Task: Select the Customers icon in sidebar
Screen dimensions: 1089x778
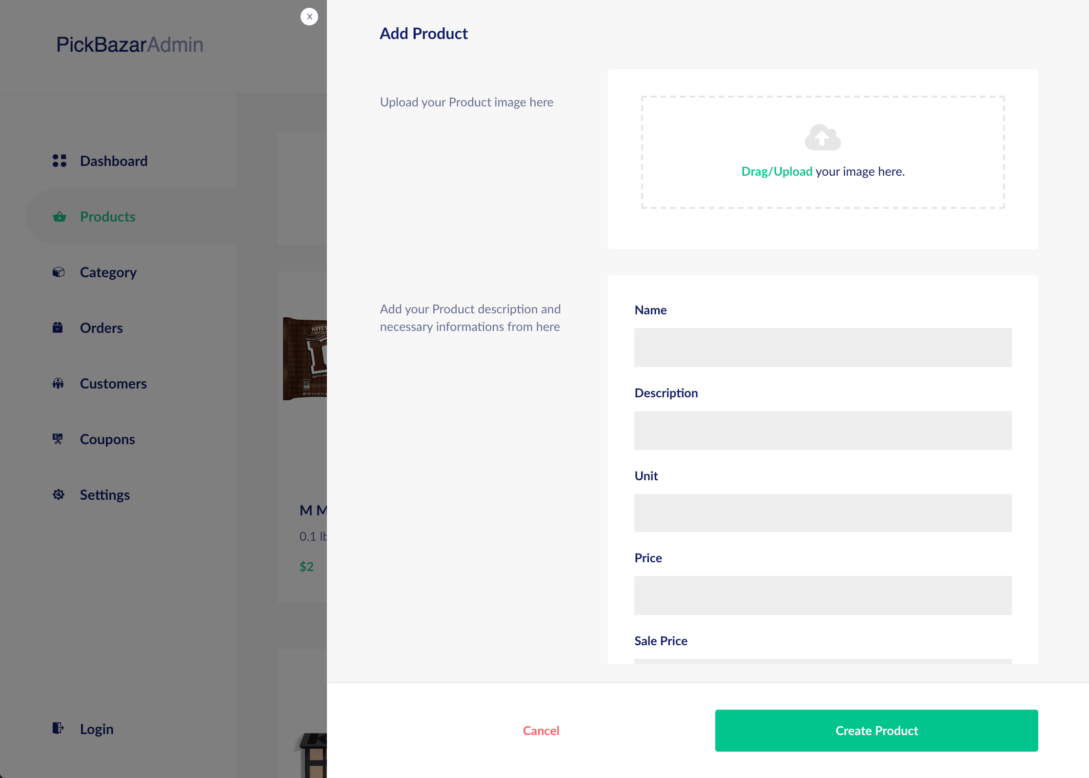Action: [x=58, y=383]
